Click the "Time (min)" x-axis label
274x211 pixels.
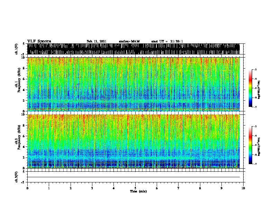click(138, 191)
